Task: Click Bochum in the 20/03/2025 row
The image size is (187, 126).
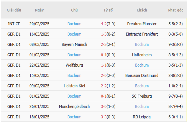Action: 74,24
